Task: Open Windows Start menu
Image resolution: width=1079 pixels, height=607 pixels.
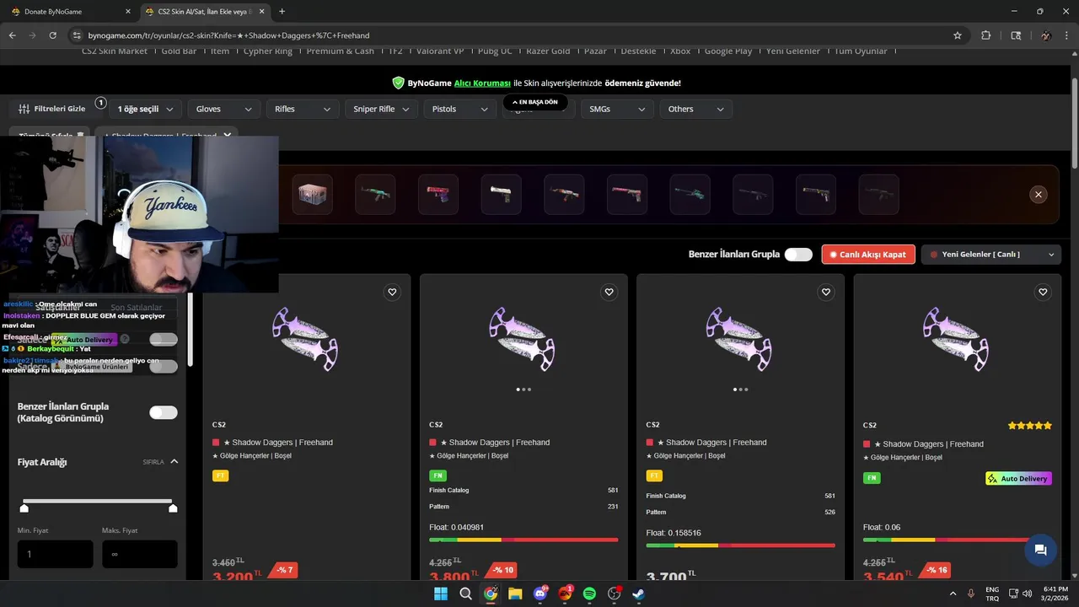Action: tap(440, 594)
